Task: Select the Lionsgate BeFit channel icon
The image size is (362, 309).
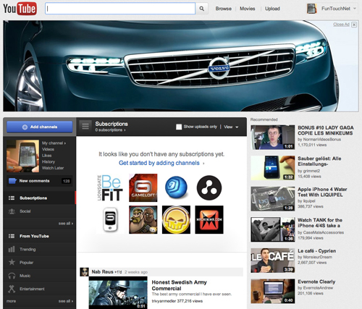Action: [x=110, y=188]
